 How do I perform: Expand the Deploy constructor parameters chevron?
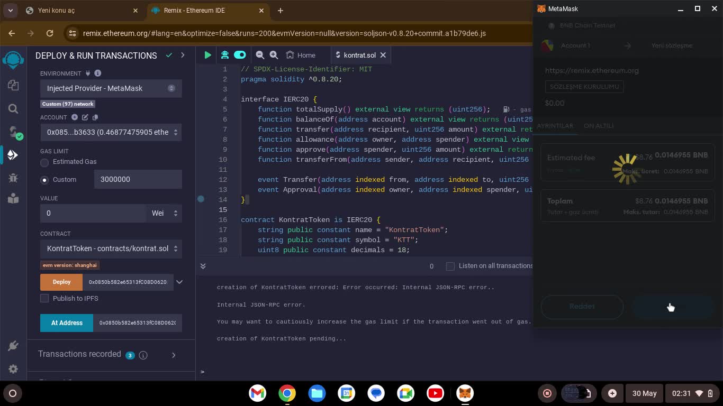click(x=179, y=282)
